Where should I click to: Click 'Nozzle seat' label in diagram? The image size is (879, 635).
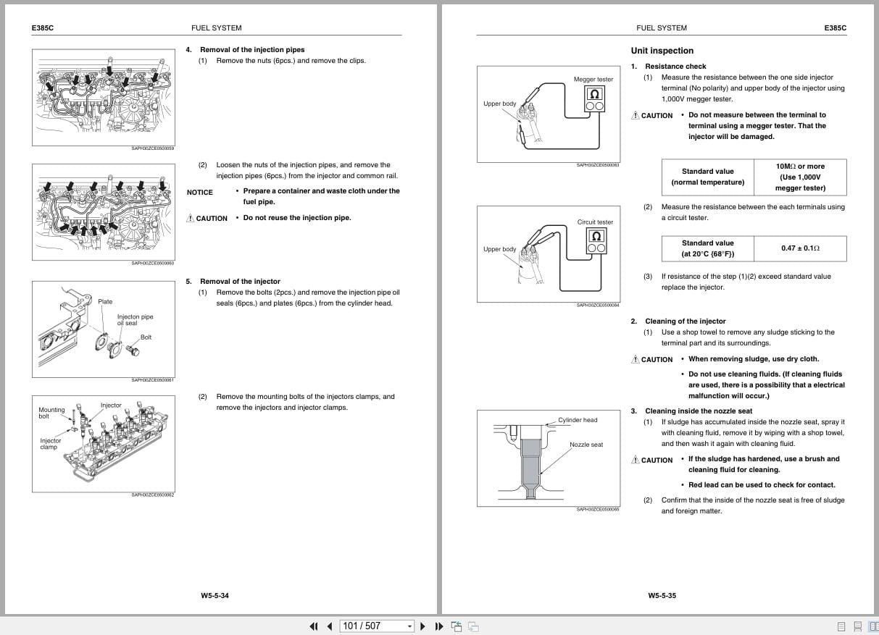click(x=586, y=445)
